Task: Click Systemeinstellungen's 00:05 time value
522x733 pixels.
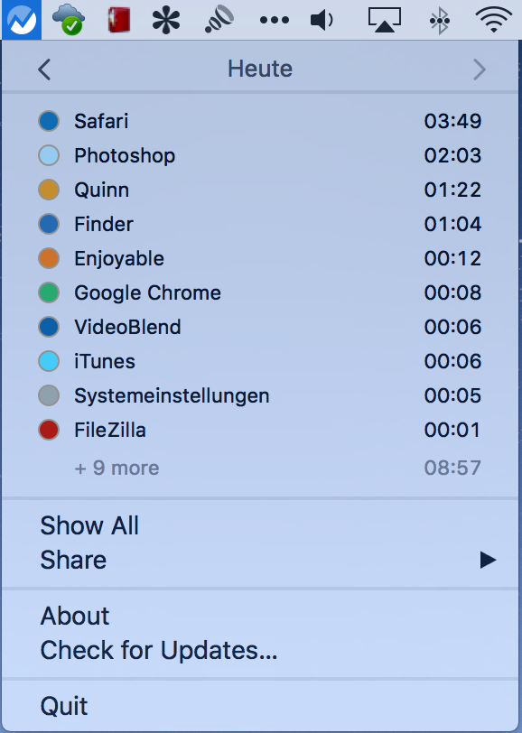Action: point(452,395)
